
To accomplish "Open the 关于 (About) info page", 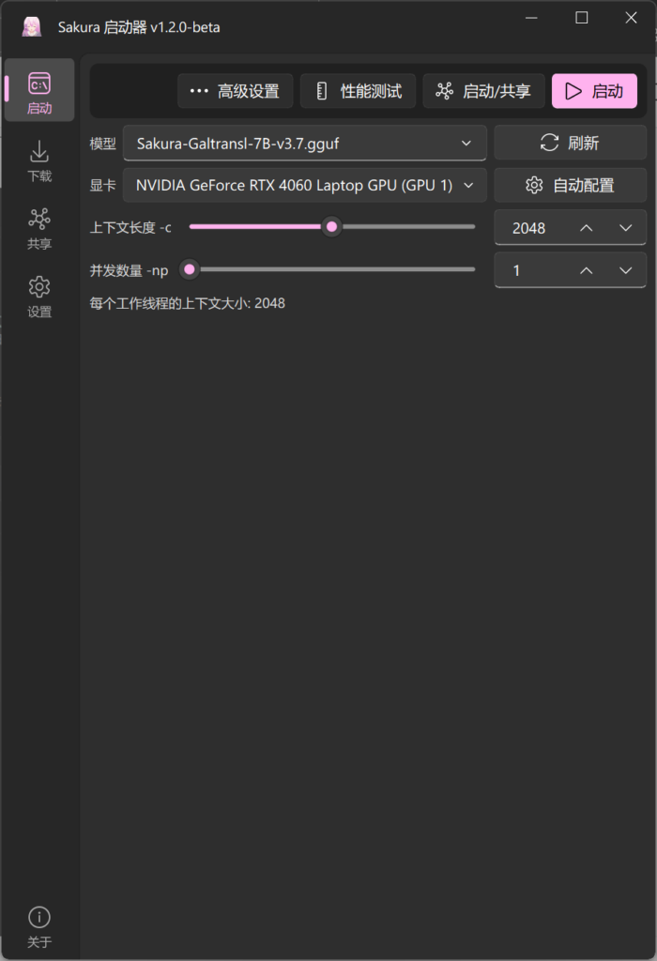I will pos(39,925).
